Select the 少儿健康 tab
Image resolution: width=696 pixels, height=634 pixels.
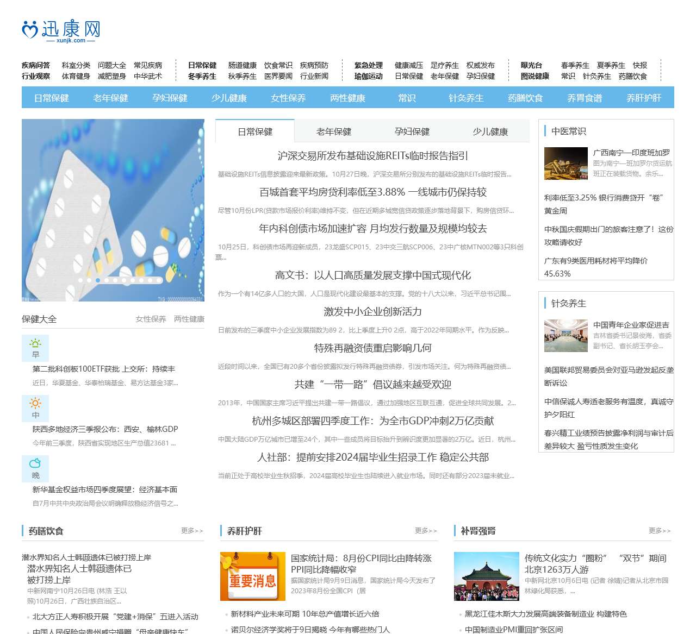click(490, 131)
